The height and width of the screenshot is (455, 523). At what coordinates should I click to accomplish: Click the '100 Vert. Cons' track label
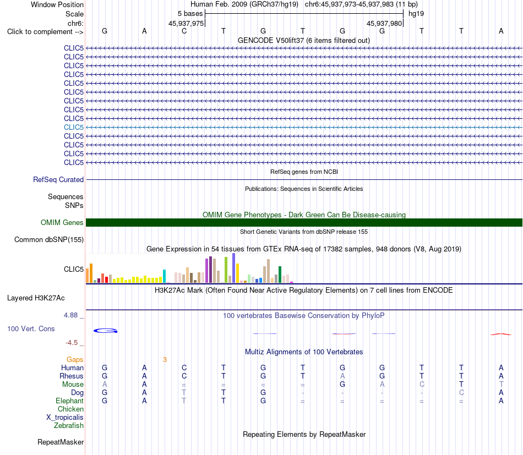[x=31, y=328]
